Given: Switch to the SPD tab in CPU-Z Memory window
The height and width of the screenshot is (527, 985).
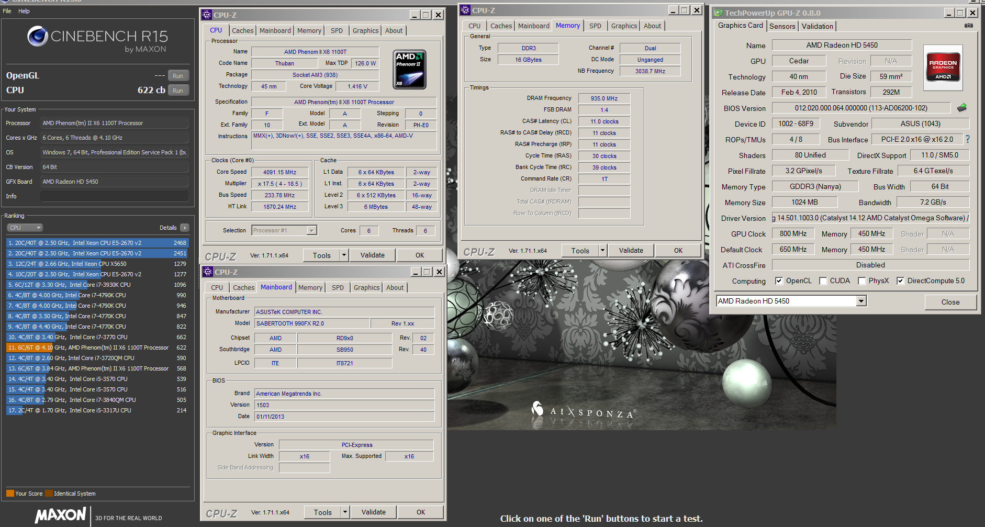Looking at the screenshot, I should (x=596, y=26).
